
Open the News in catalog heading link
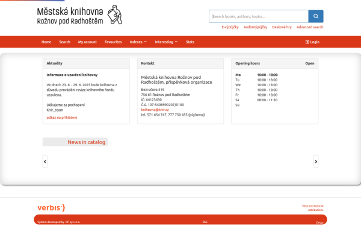coord(86,142)
